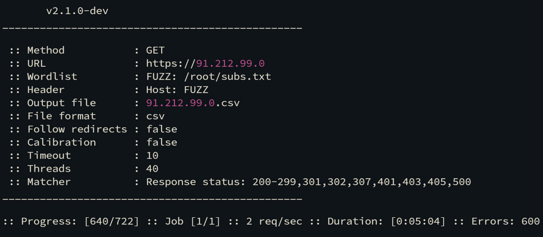Click the Follow redirects false value
This screenshot has width=543, height=237.
(162, 129)
